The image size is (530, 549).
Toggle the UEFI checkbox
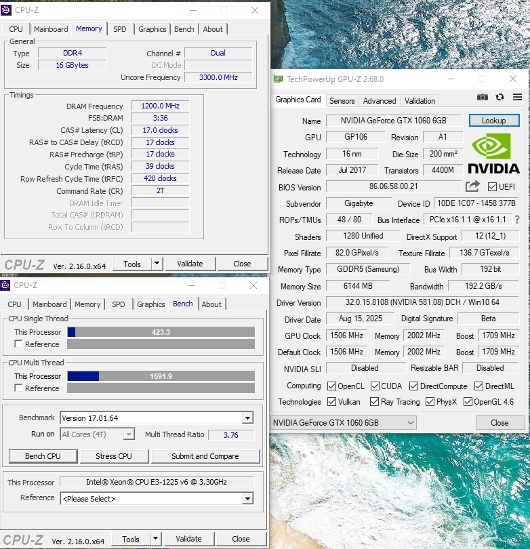[x=493, y=187]
